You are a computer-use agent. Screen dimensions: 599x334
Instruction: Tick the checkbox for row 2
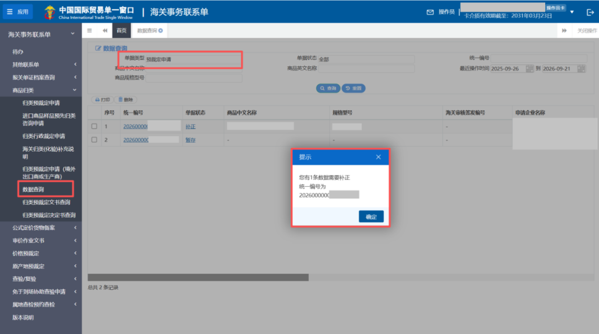(x=94, y=140)
